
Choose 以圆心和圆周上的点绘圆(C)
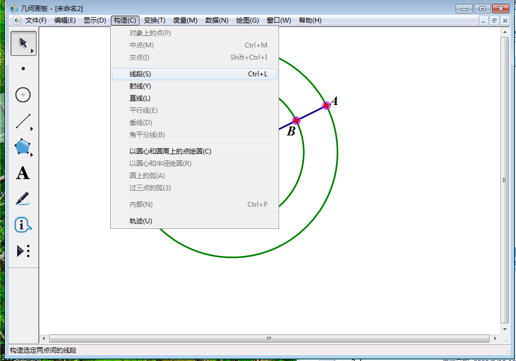click(194, 151)
